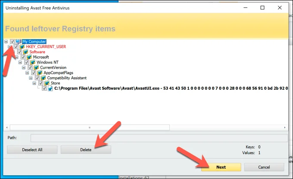Uncheck the Software key checkbox
293x179 pixels.
[x=19, y=52]
